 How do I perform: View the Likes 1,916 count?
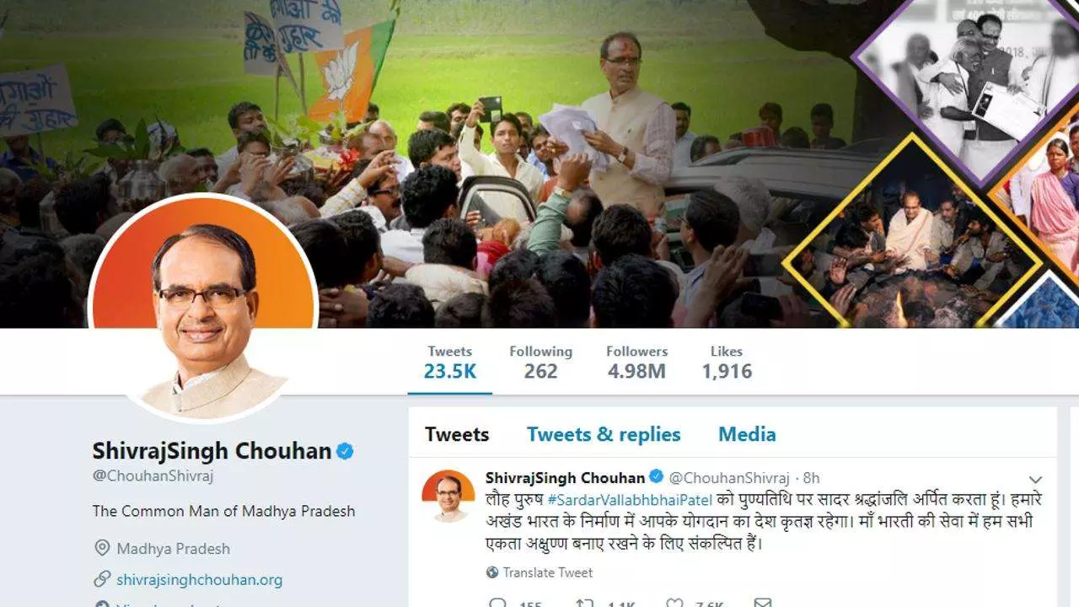pyautogui.click(x=727, y=363)
